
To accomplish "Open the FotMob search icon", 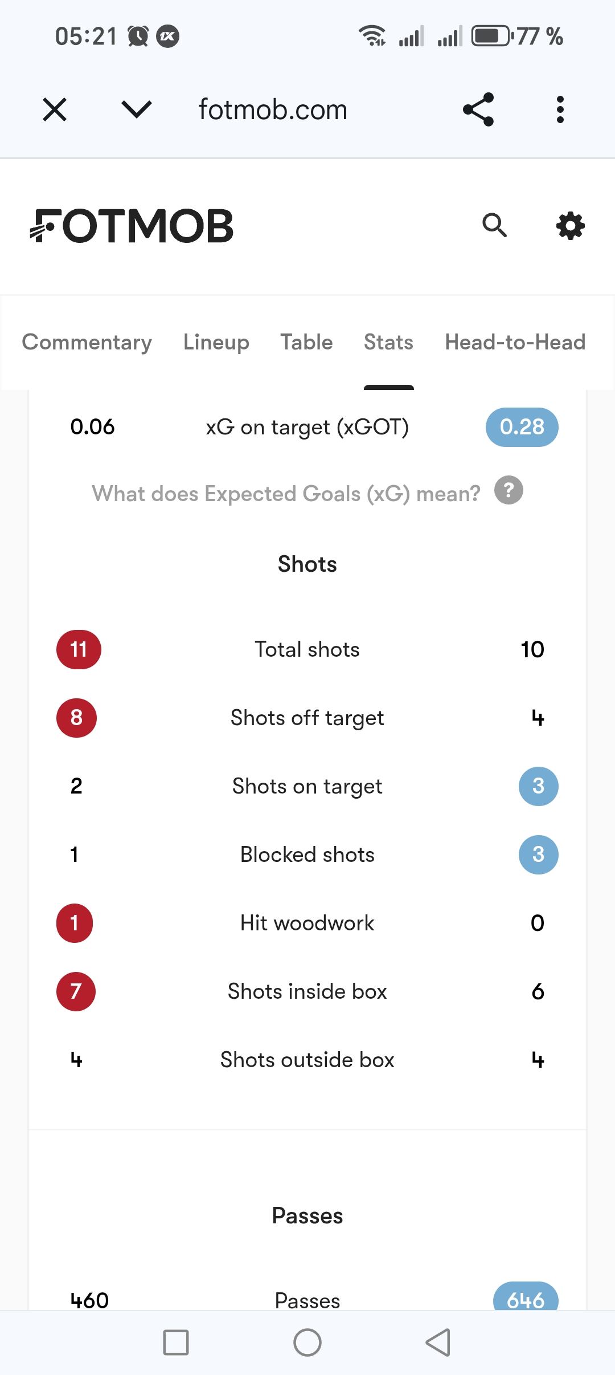I will coord(494,226).
